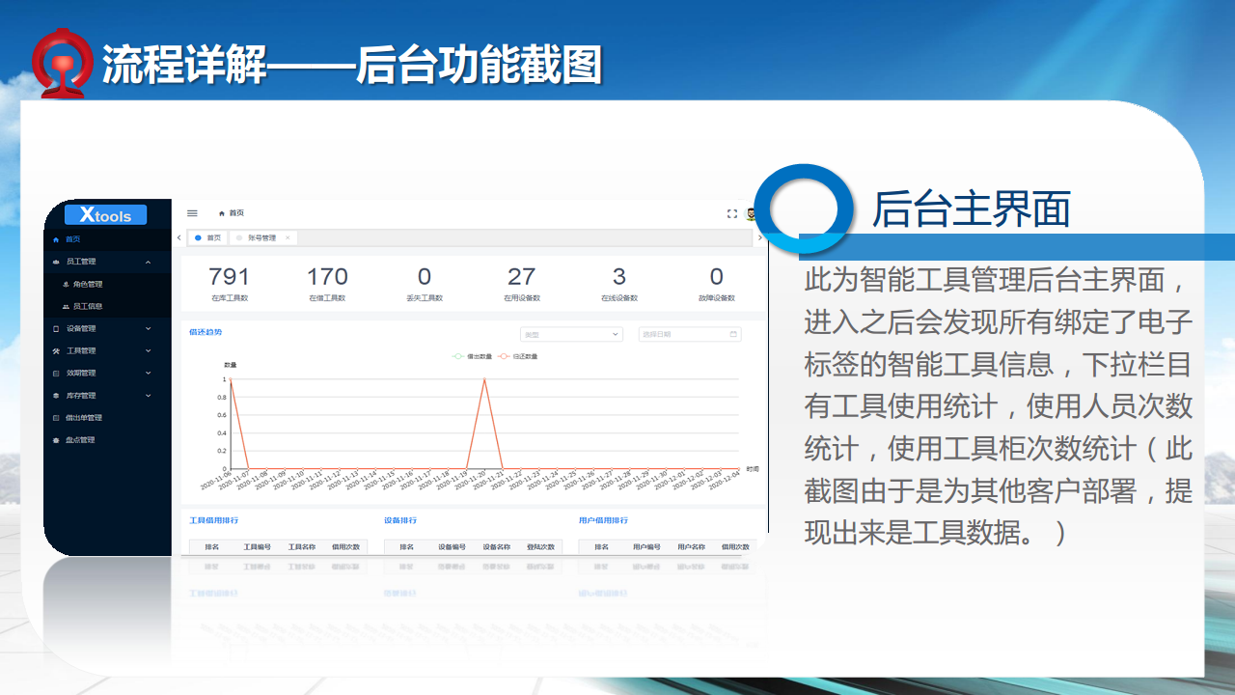This screenshot has height=695, width=1235.
Task: Switch to the 账号管理 tab
Action: pos(262,237)
